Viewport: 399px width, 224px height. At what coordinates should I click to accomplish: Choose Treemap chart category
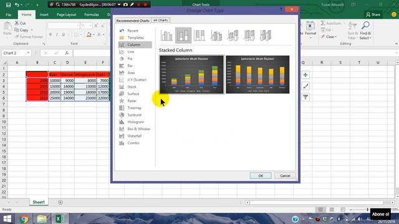point(135,108)
